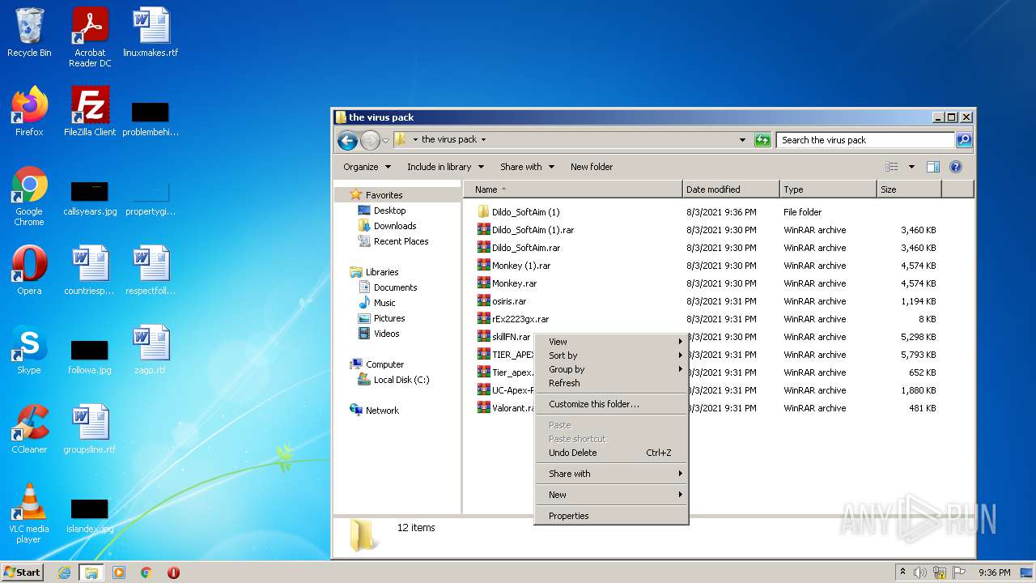1036x583 pixels.
Task: Click New folder toolbar button
Action: tap(592, 167)
